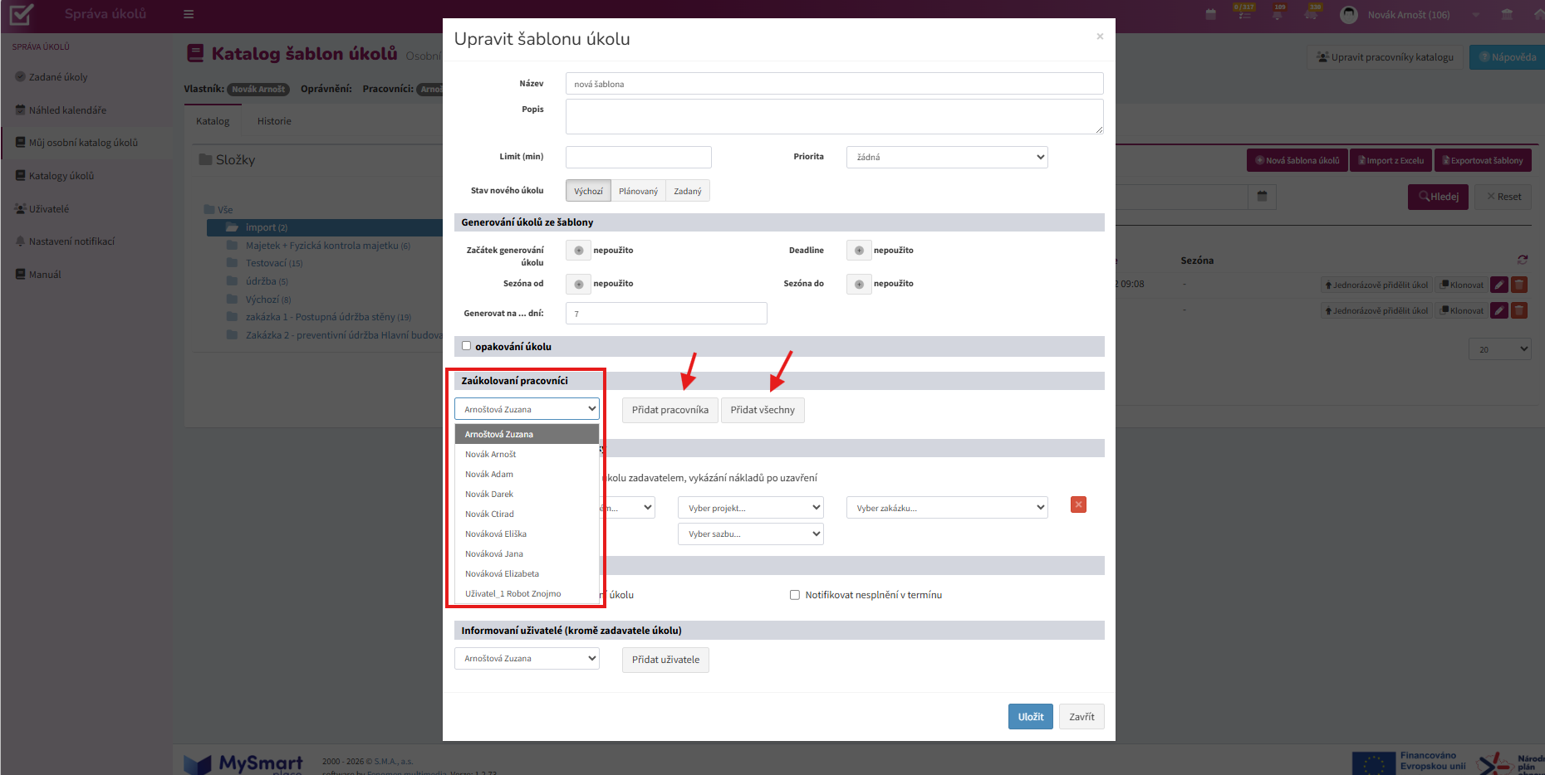Save the template with Uložit
The height and width of the screenshot is (775, 1545).
point(1031,717)
